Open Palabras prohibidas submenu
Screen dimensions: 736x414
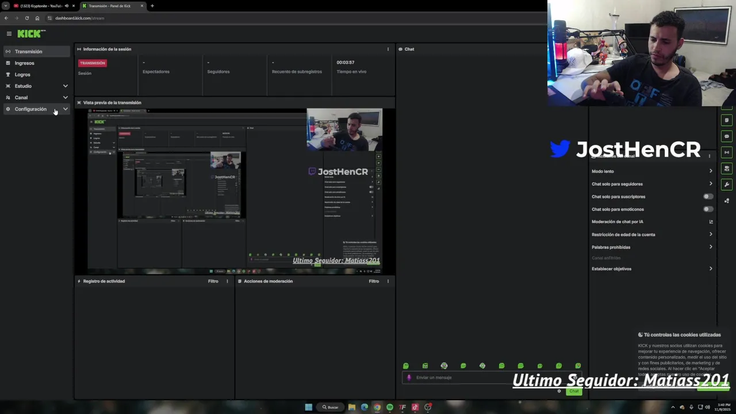[x=652, y=247]
